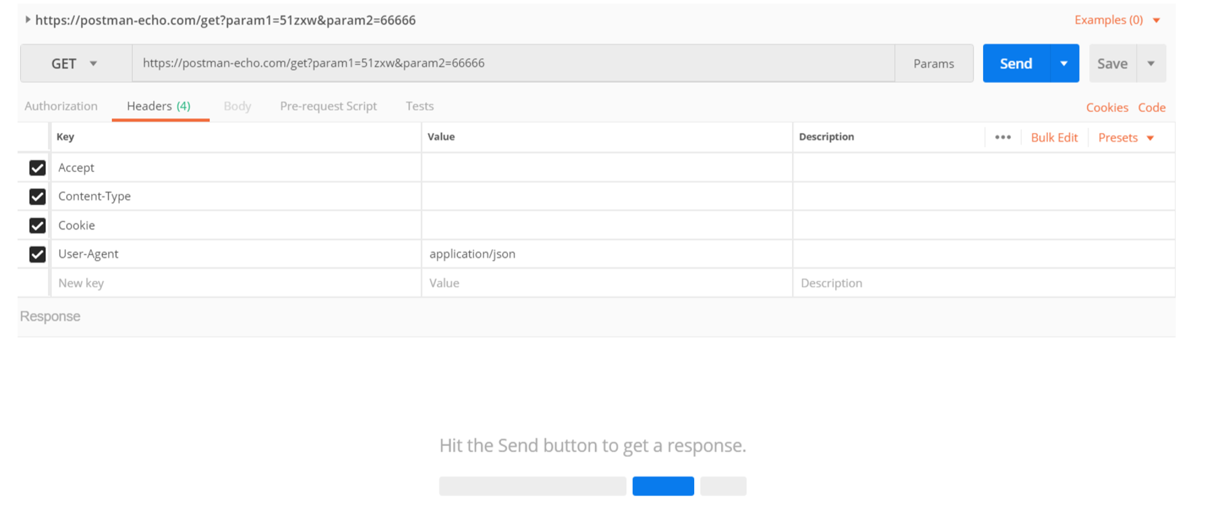Open the Pre-request Script tab
The image size is (1214, 521).
328,106
